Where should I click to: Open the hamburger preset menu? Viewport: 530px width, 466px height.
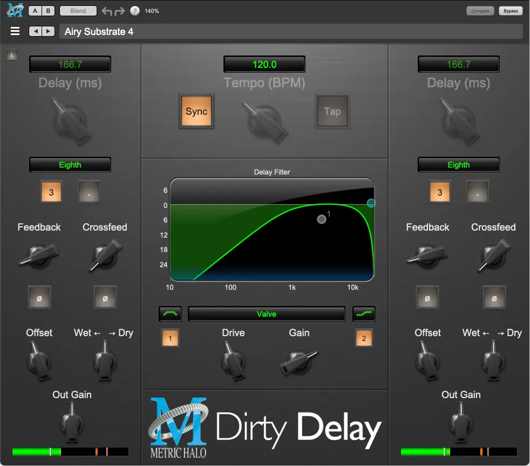15,31
